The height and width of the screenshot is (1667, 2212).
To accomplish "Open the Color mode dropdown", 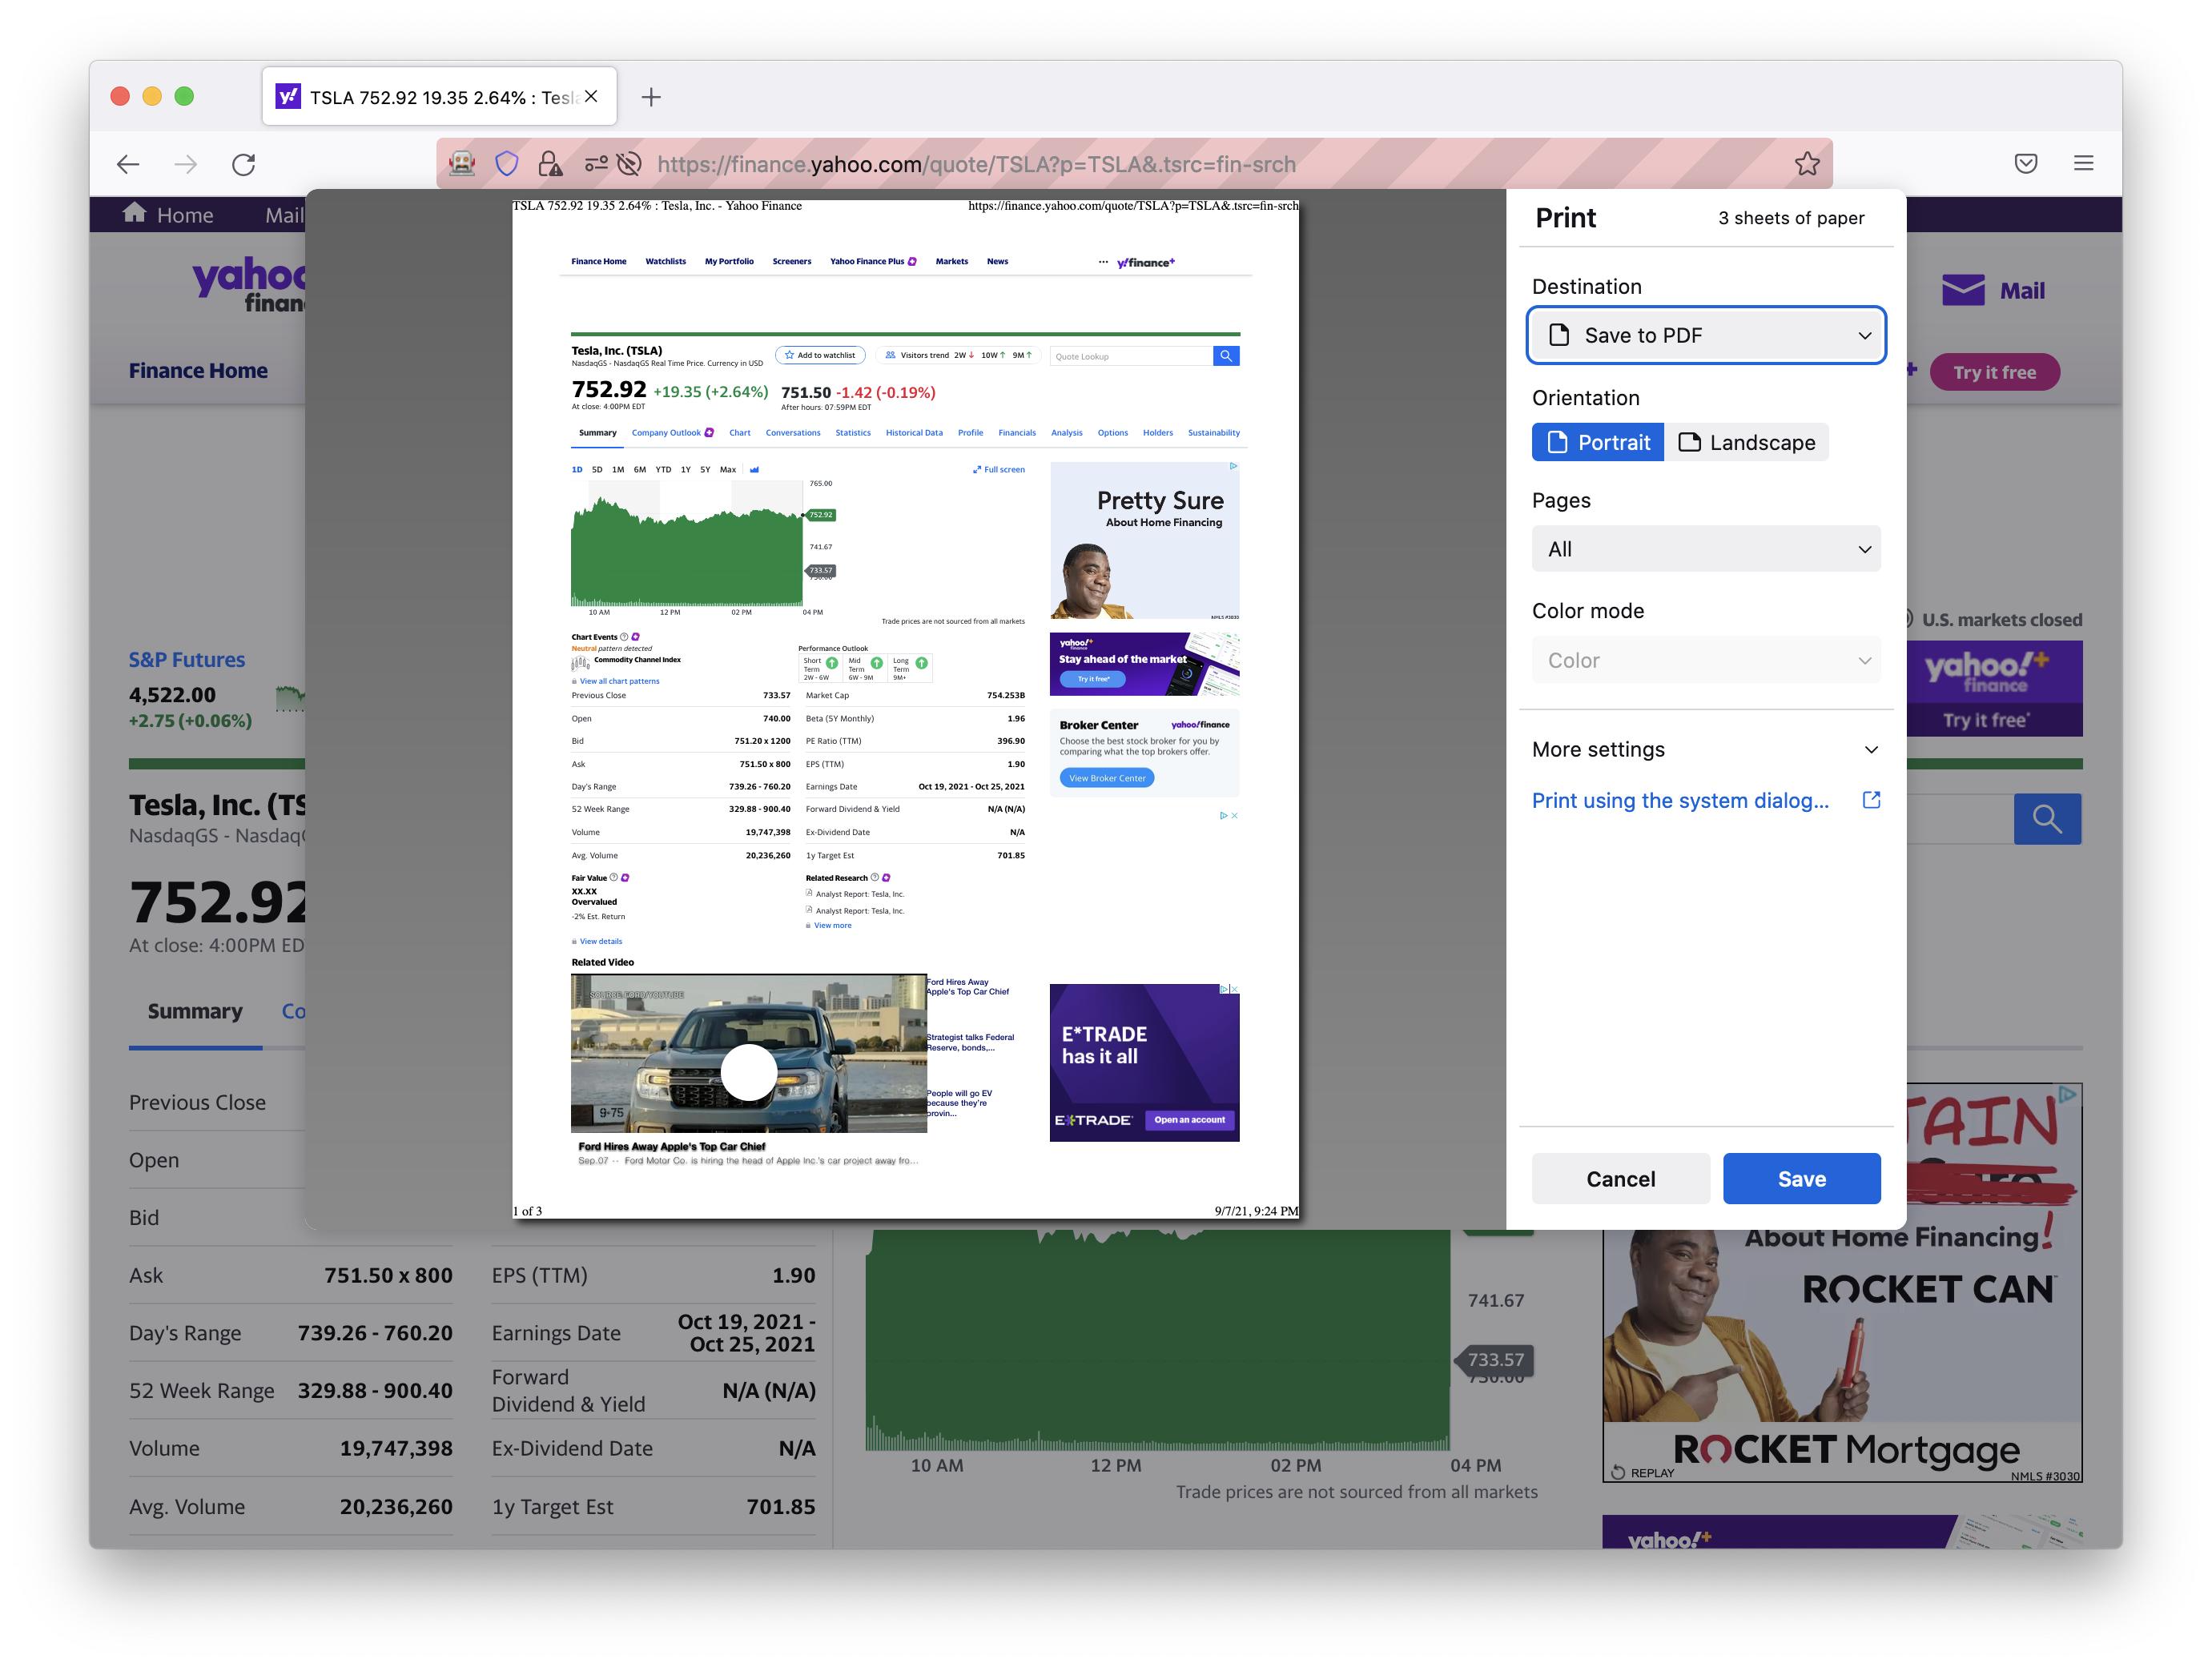I will coord(1706,660).
